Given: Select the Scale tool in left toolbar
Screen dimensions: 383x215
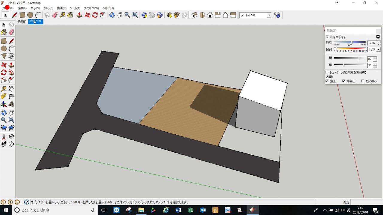Looking at the screenshot, I should 4,80.
